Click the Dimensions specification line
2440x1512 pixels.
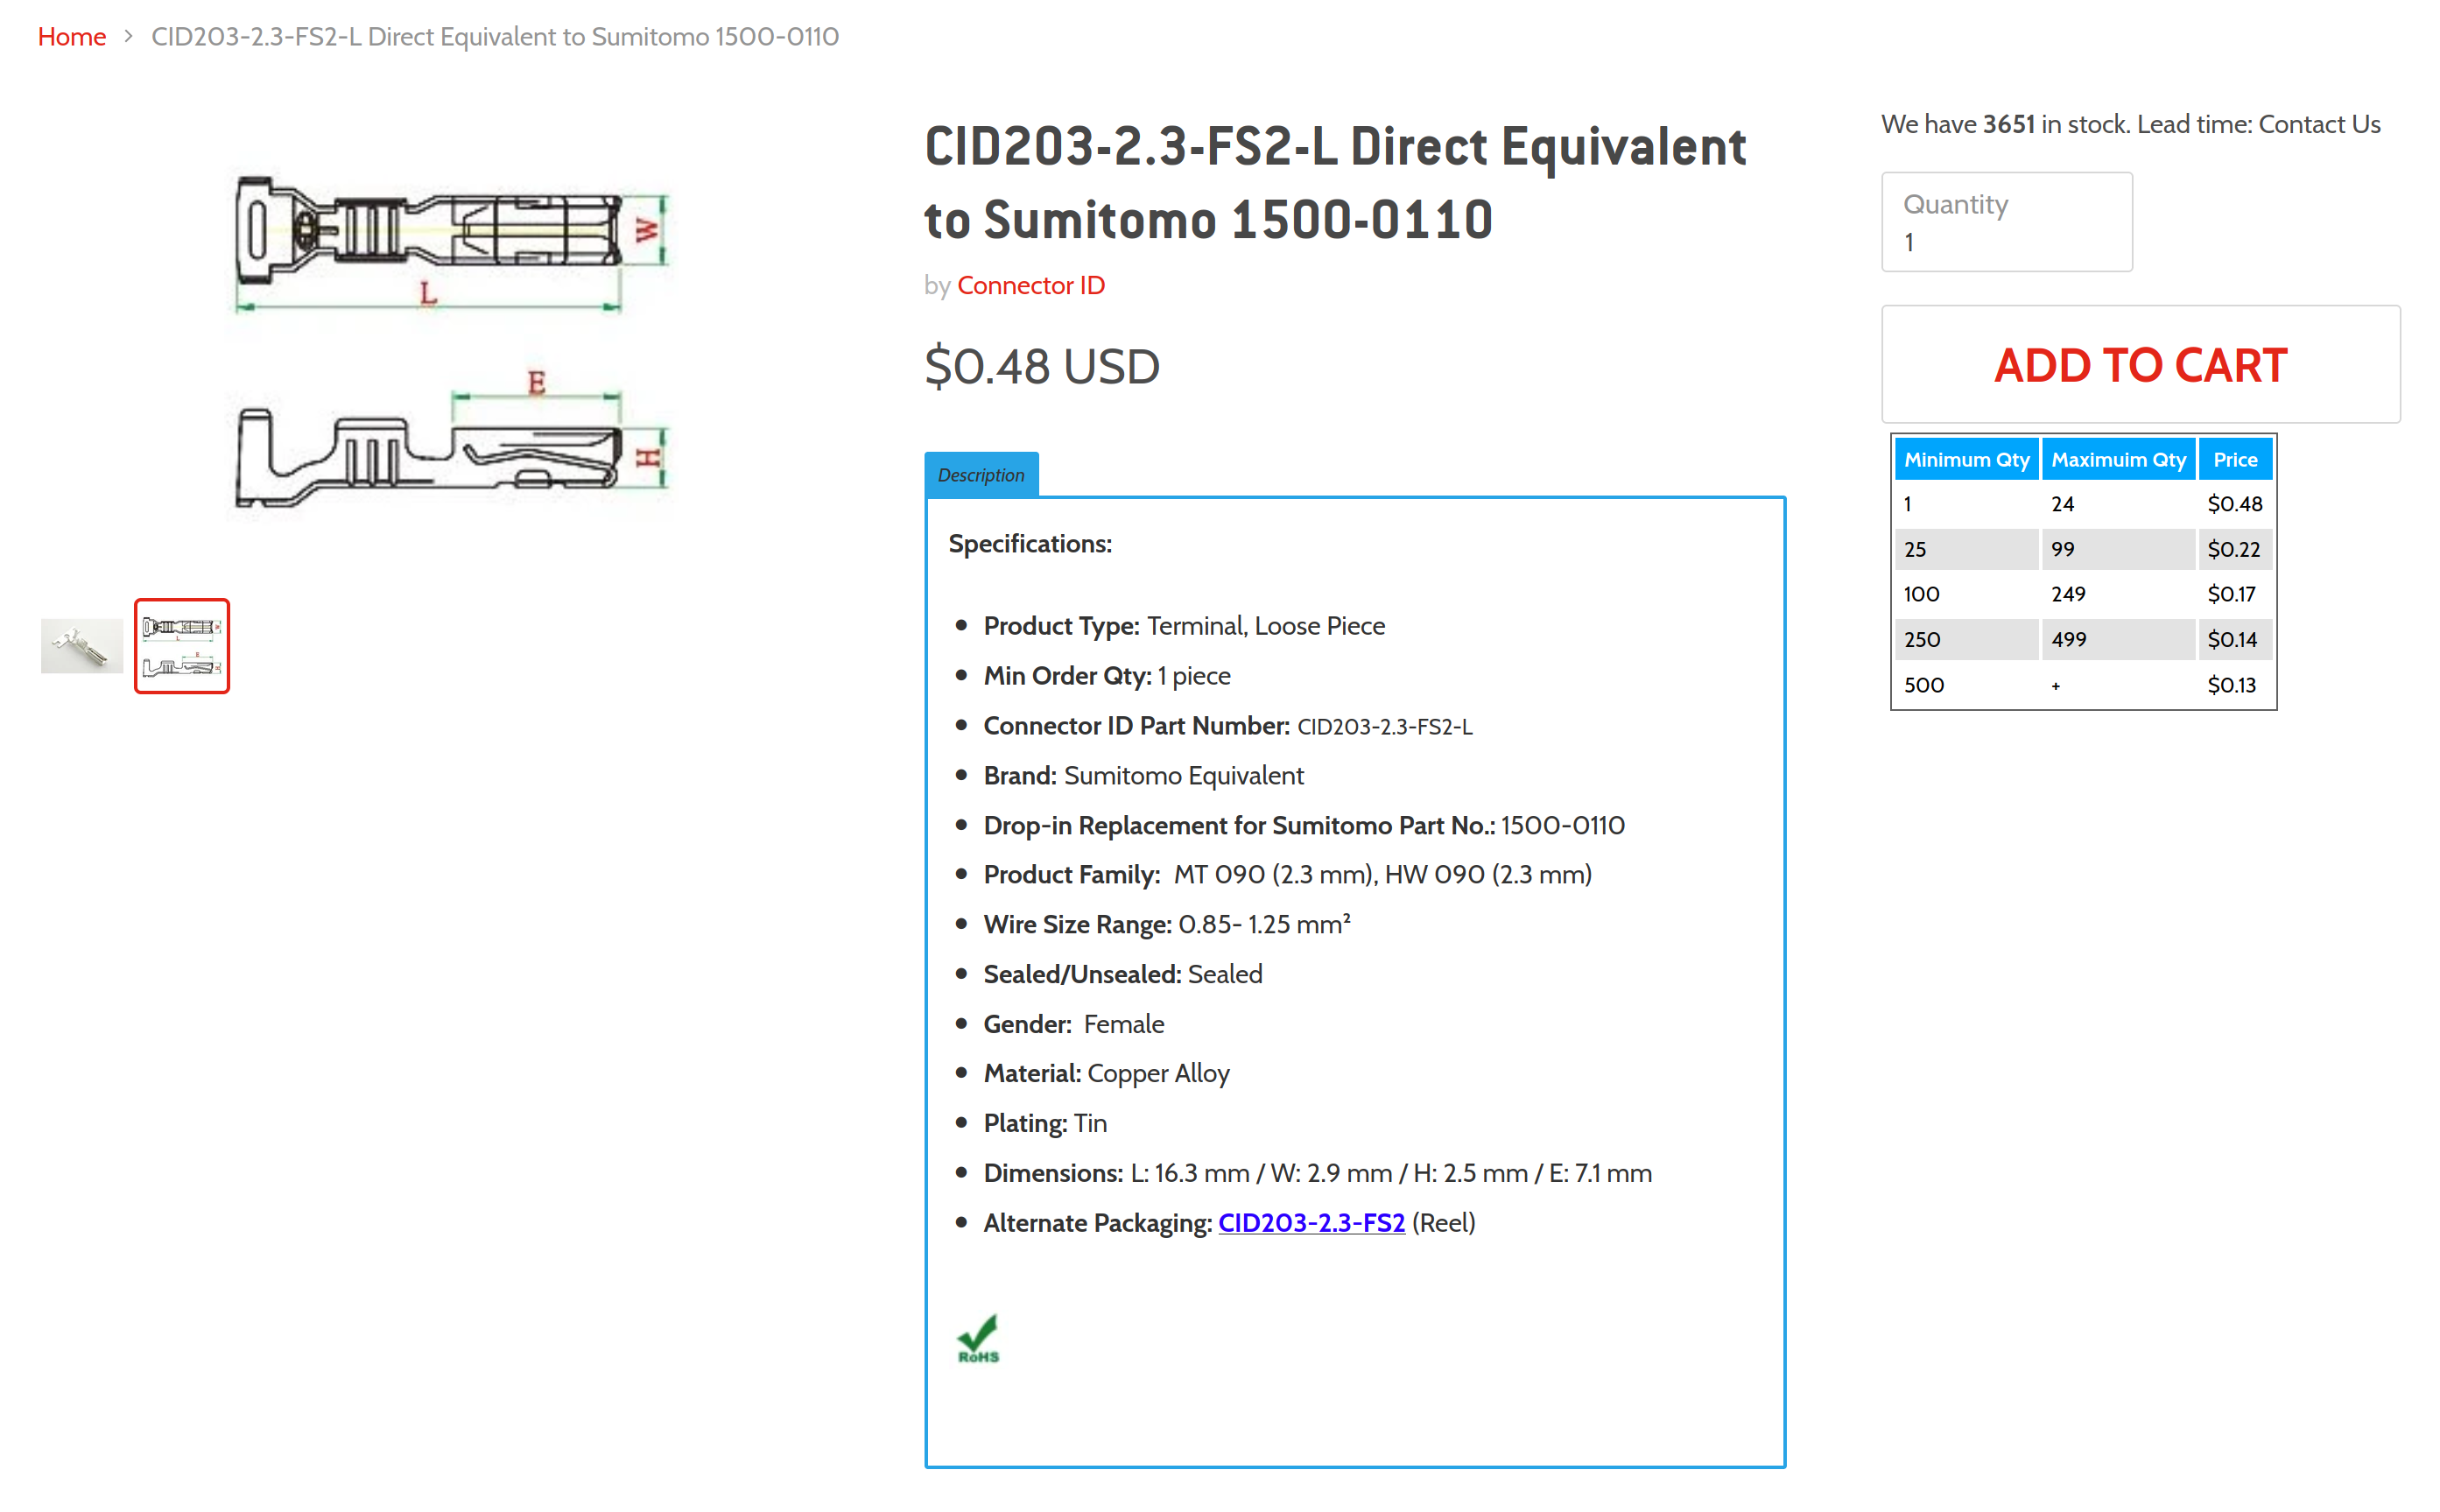(x=1318, y=1174)
